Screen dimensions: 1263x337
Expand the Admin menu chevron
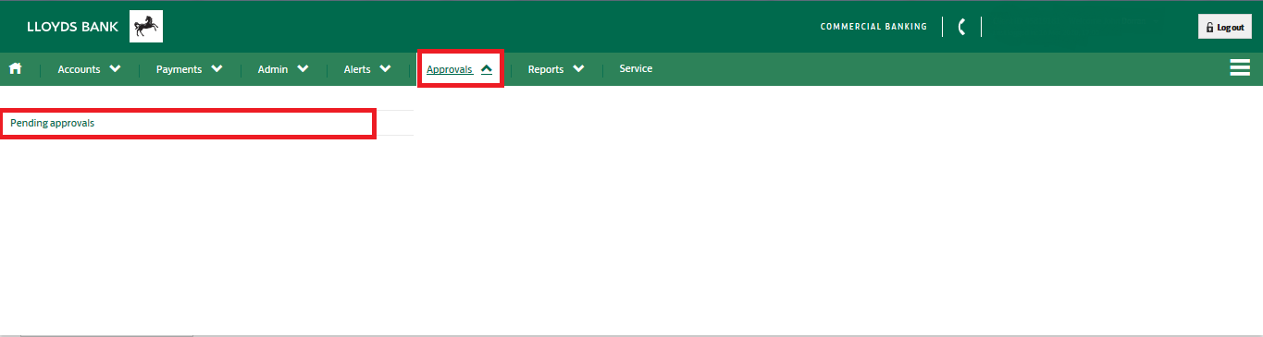point(303,68)
